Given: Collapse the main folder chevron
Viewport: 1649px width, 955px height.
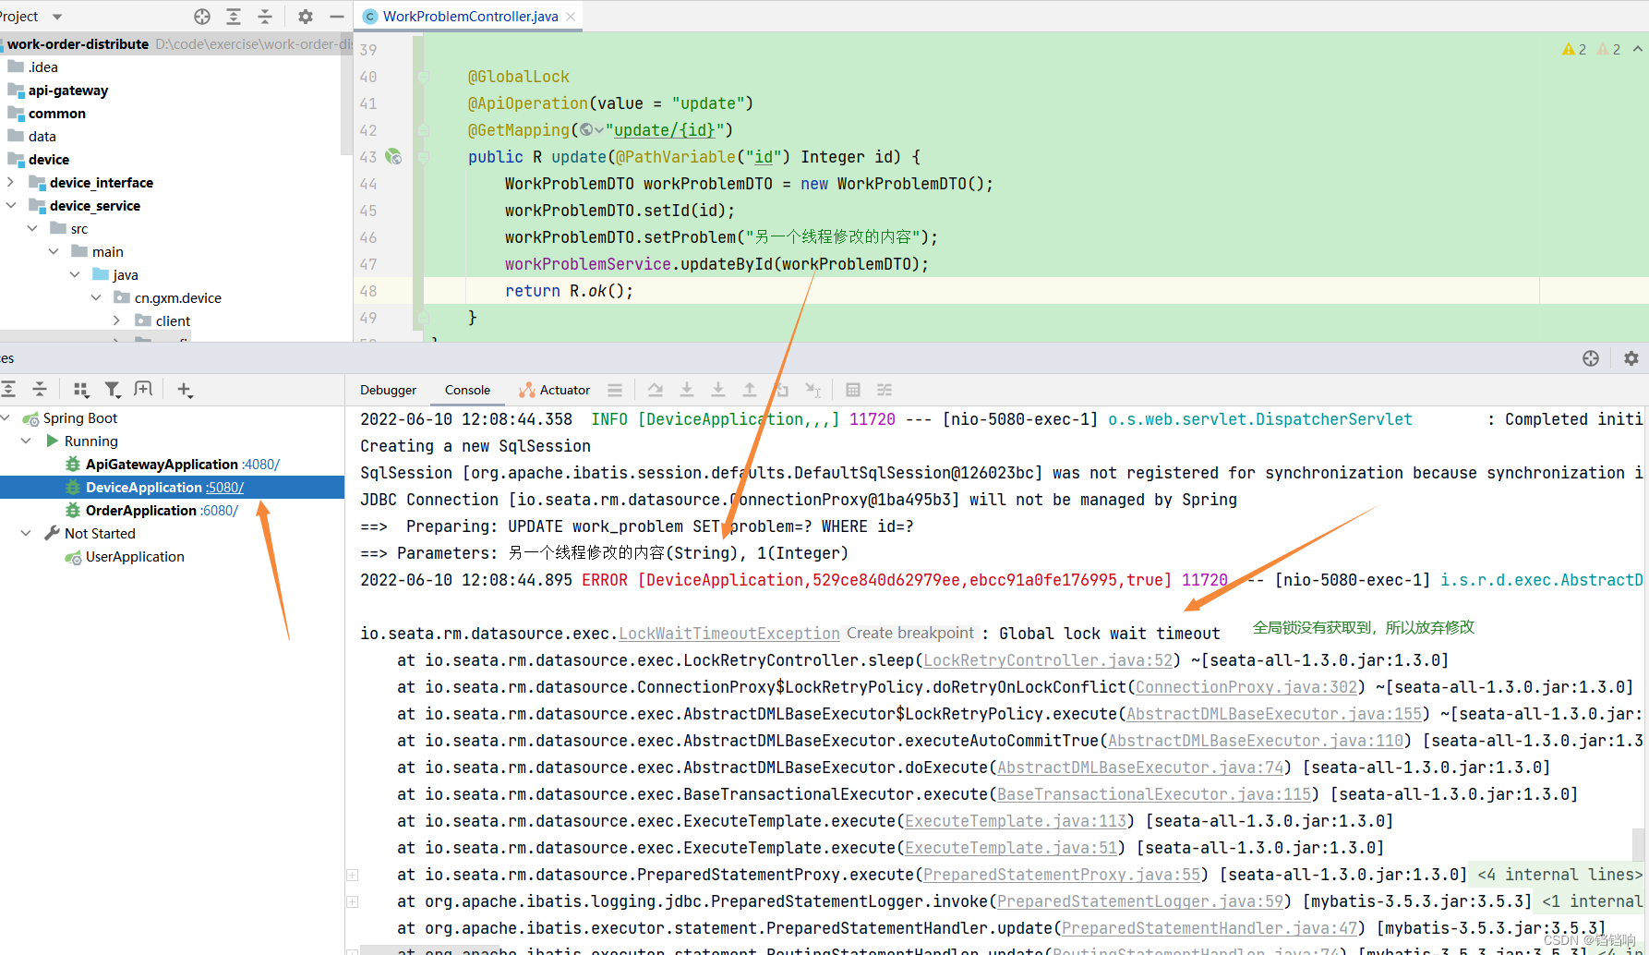Looking at the screenshot, I should tap(54, 251).
